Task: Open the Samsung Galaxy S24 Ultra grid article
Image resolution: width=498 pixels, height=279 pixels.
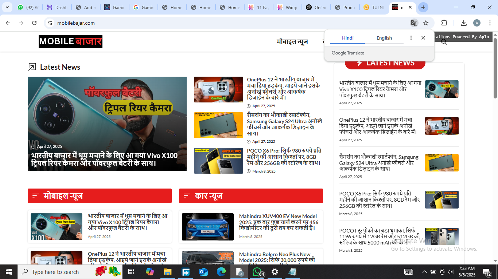Action: click(284, 124)
